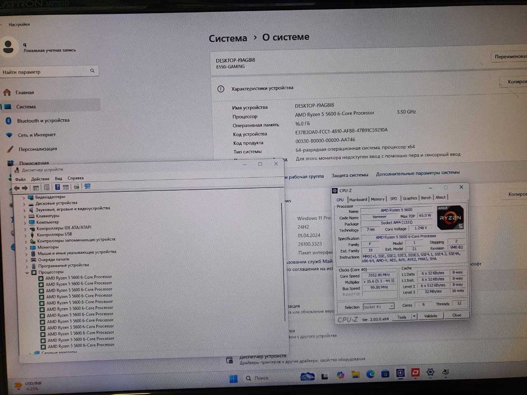The width and height of the screenshot is (527, 395).
Task: Click the Найти параметр search field
Action: [x=49, y=72]
